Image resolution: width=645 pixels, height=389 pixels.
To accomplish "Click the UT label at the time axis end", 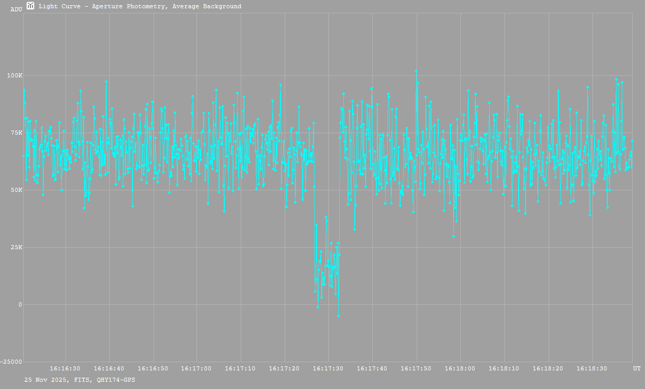I will (637, 369).
